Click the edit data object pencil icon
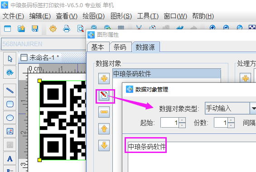256x172 pixels. pos(104,95)
